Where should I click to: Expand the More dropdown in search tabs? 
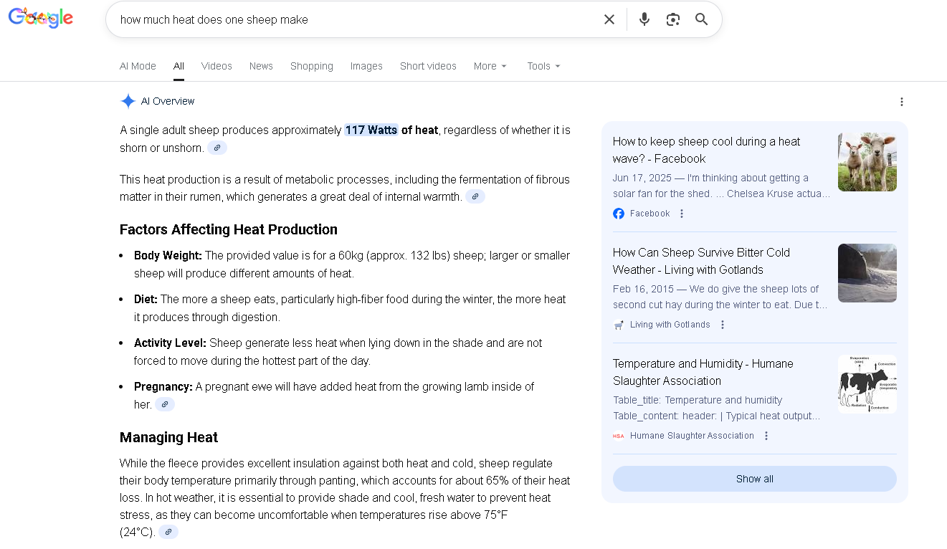point(490,66)
